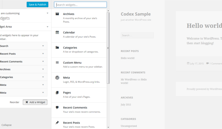This screenshot has width=222, height=129.
Task: Select the Meta widget title in chooser
Action: pos(66,77)
